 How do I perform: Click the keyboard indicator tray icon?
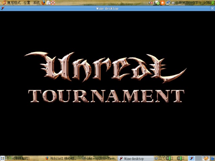pyautogui.click(x=173, y=3)
